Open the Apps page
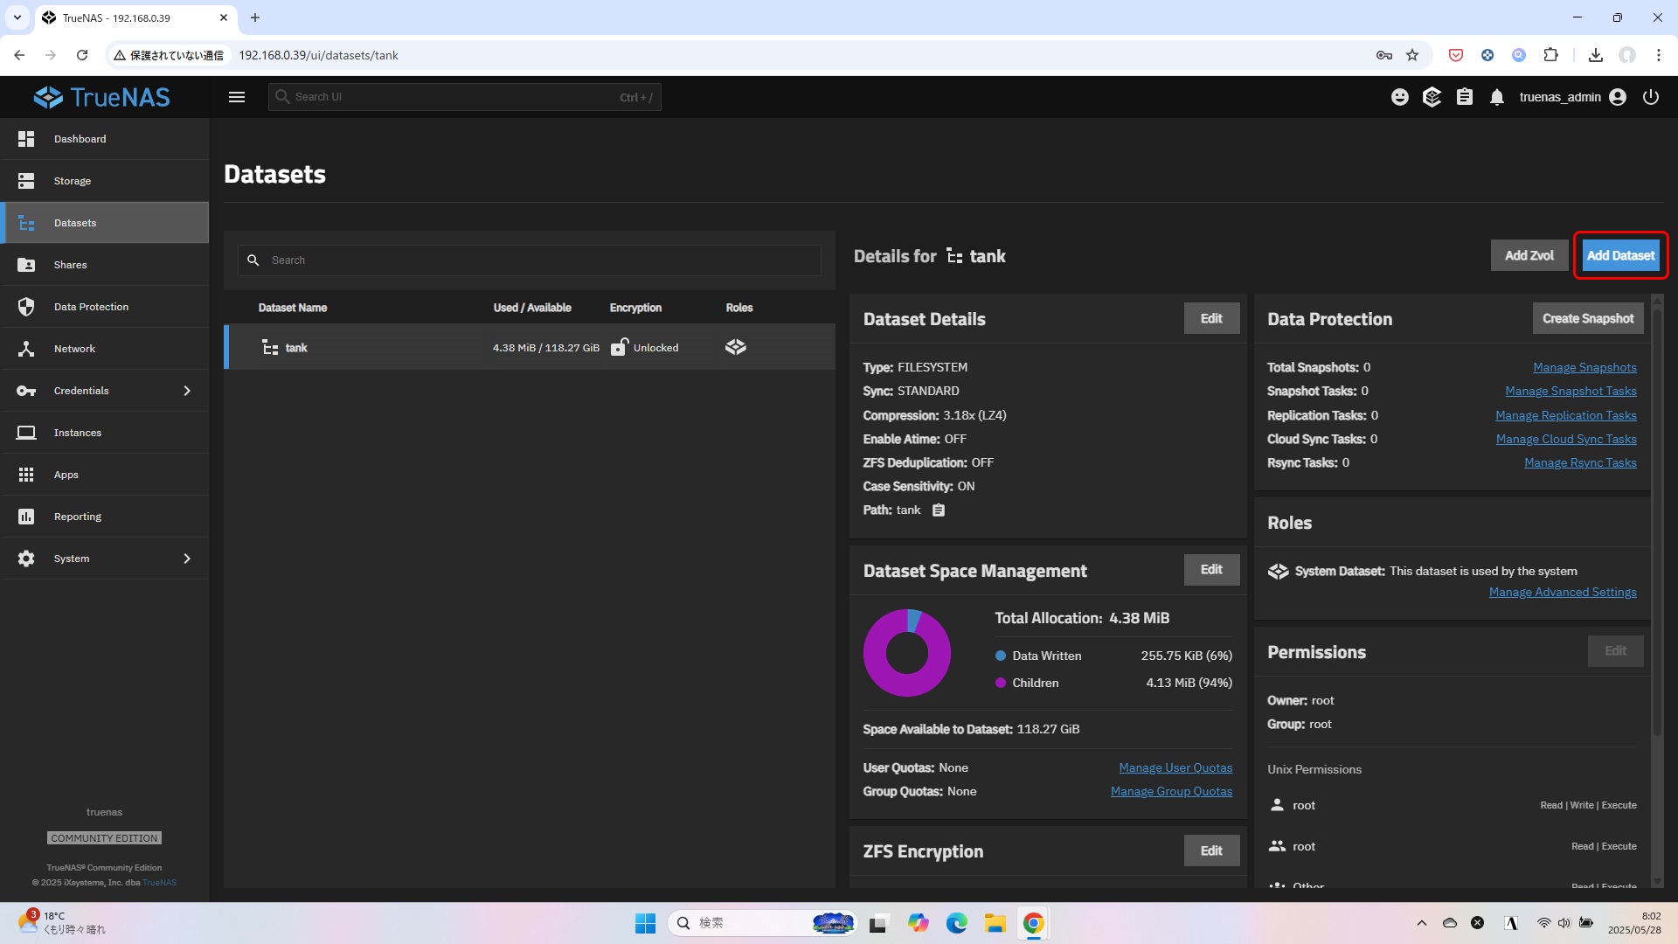1678x944 pixels. click(105, 475)
